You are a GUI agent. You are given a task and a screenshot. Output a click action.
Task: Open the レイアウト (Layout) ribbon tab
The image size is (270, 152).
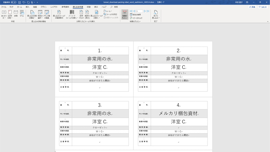click(54, 7)
